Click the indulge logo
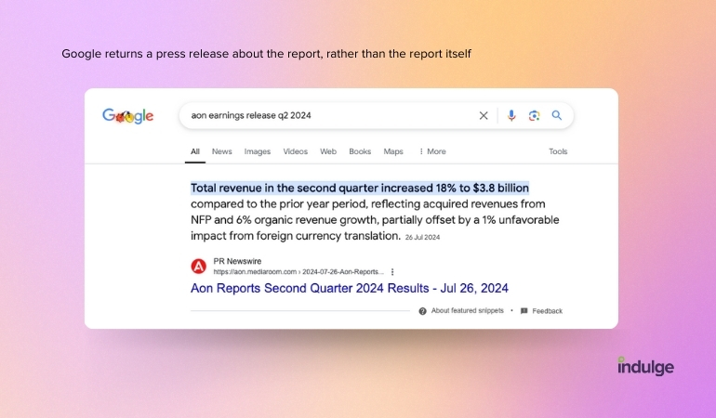This screenshot has height=418, width=716. [645, 366]
